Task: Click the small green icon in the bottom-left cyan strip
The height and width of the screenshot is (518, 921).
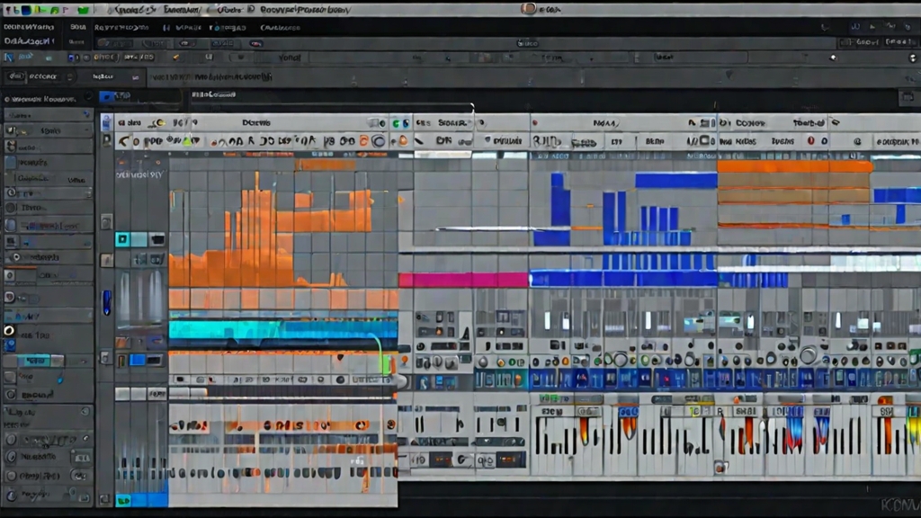Action: coord(122,500)
